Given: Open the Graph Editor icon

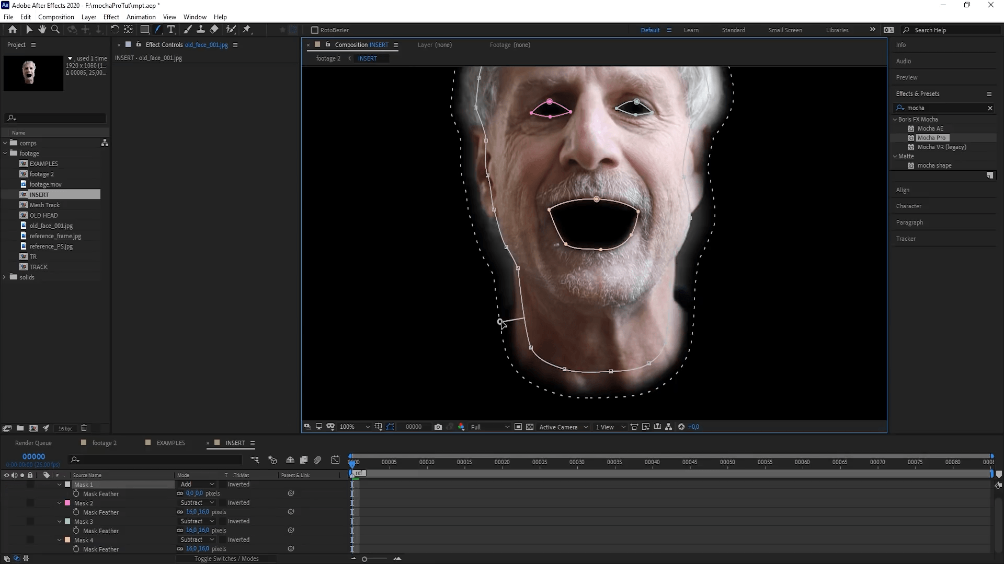Looking at the screenshot, I should coord(335,460).
